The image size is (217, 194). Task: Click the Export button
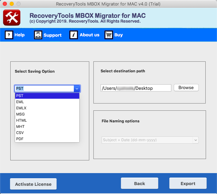tap(188, 183)
